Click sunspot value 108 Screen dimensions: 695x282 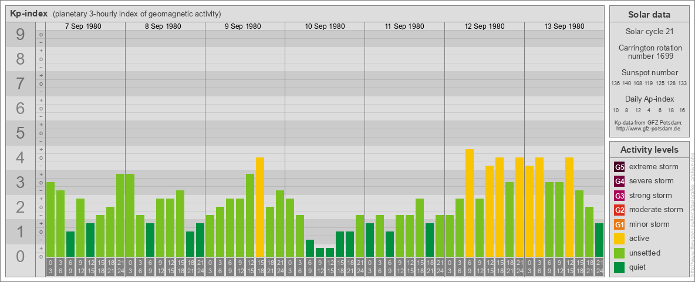(638, 83)
